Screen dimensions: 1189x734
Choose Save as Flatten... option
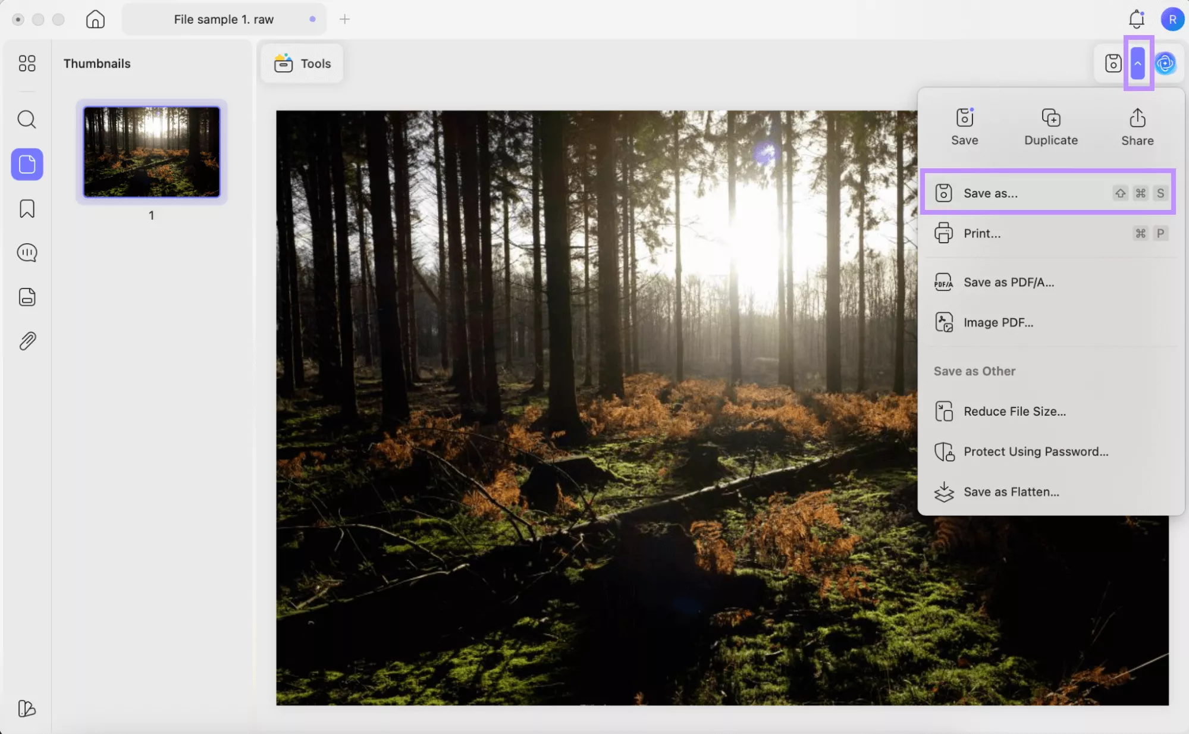[1051, 492]
